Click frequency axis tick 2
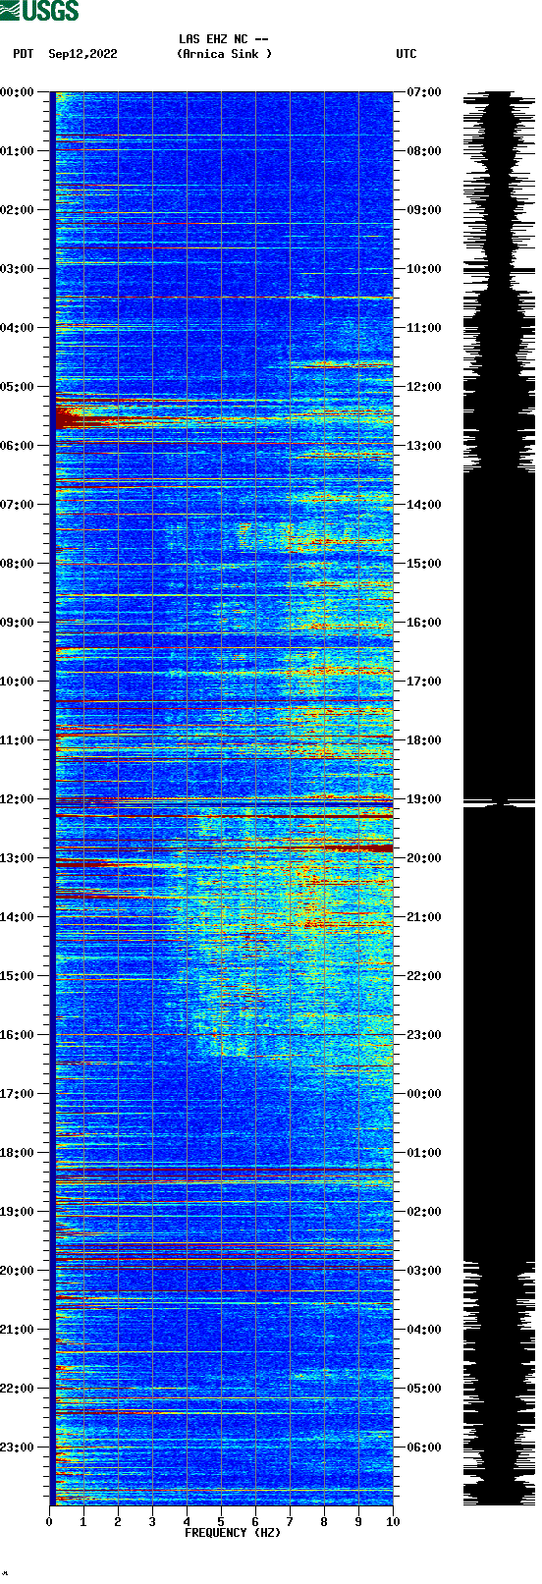Image resolution: width=542 pixels, height=1584 pixels. (x=118, y=1522)
